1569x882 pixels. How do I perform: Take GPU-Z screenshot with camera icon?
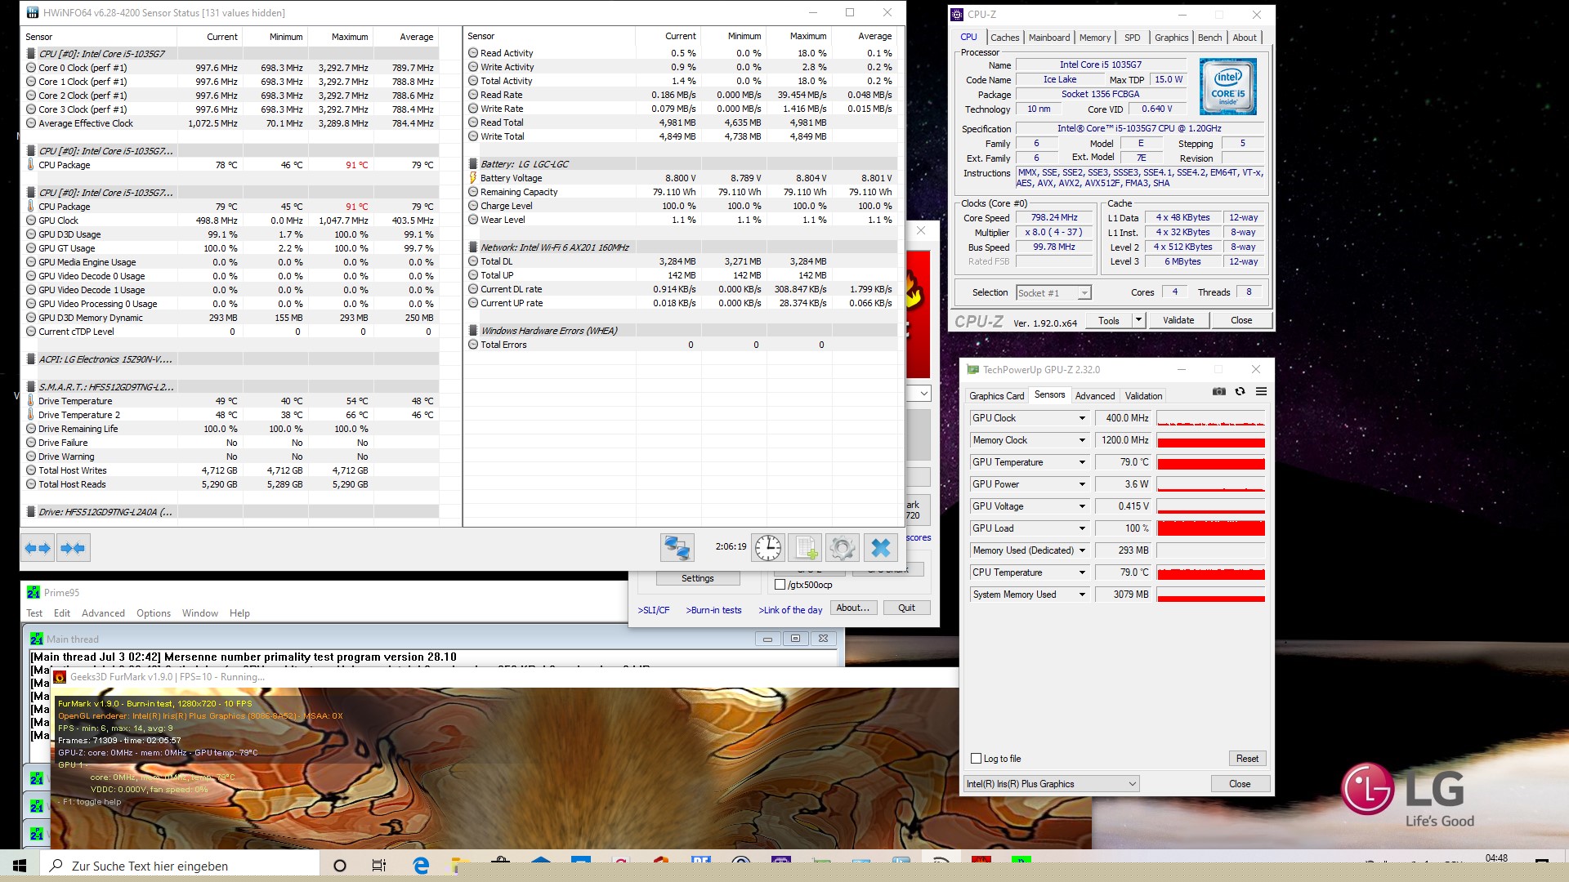point(1218,392)
